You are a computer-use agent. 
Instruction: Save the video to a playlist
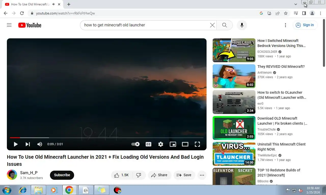pyautogui.click(x=184, y=175)
